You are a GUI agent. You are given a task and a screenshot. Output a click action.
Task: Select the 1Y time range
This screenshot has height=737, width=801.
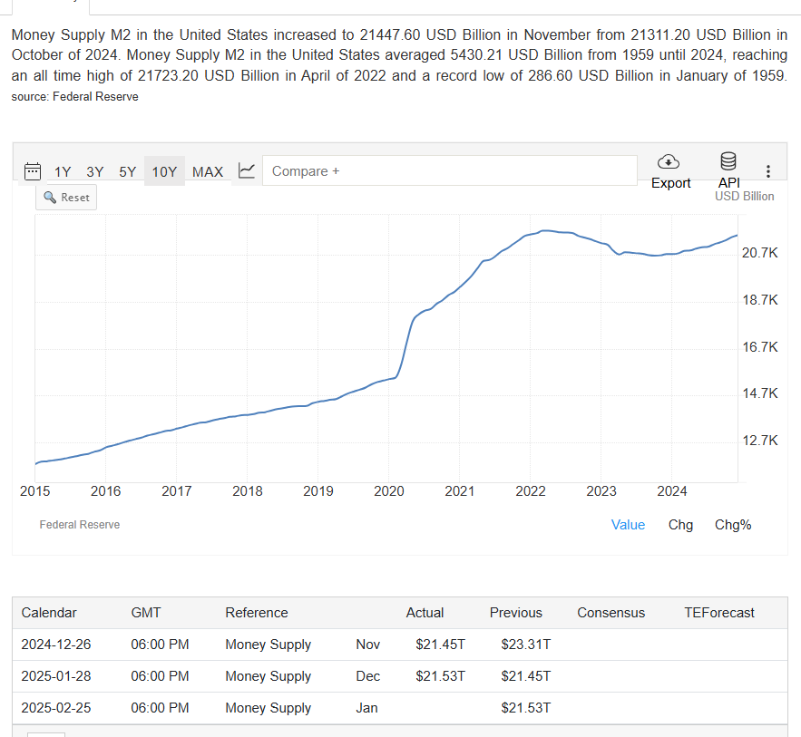tap(63, 171)
